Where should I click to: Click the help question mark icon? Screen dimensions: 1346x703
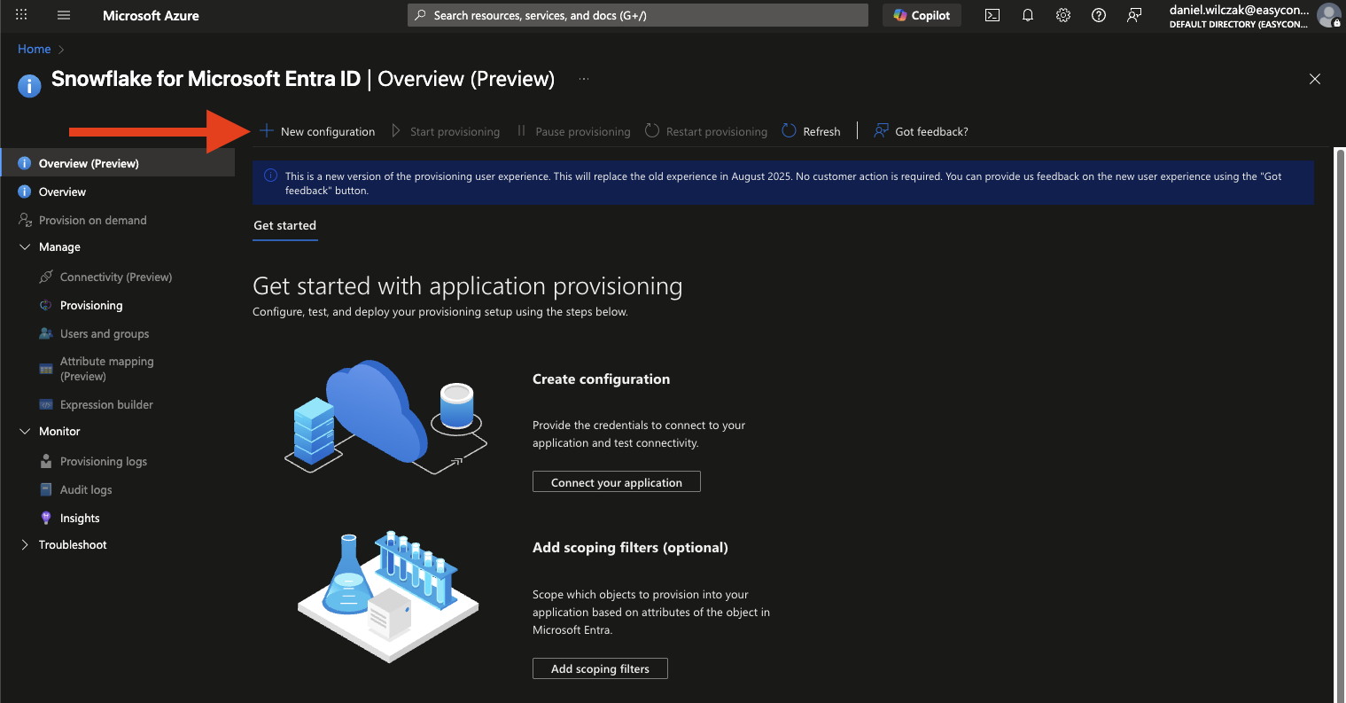tap(1099, 15)
